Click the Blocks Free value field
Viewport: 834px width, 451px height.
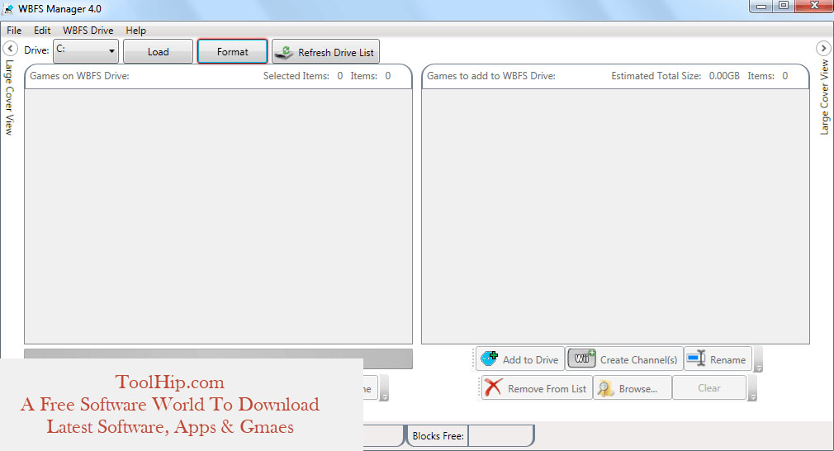coord(500,435)
